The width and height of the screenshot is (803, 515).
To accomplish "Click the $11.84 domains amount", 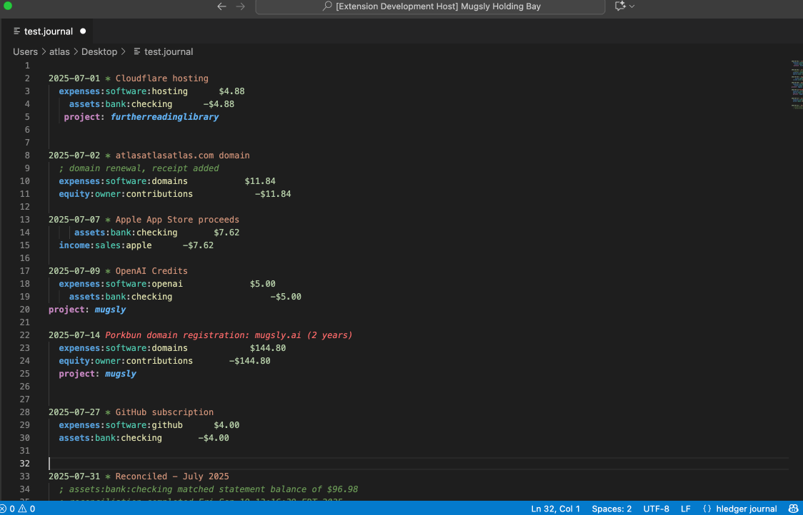I will 259,181.
